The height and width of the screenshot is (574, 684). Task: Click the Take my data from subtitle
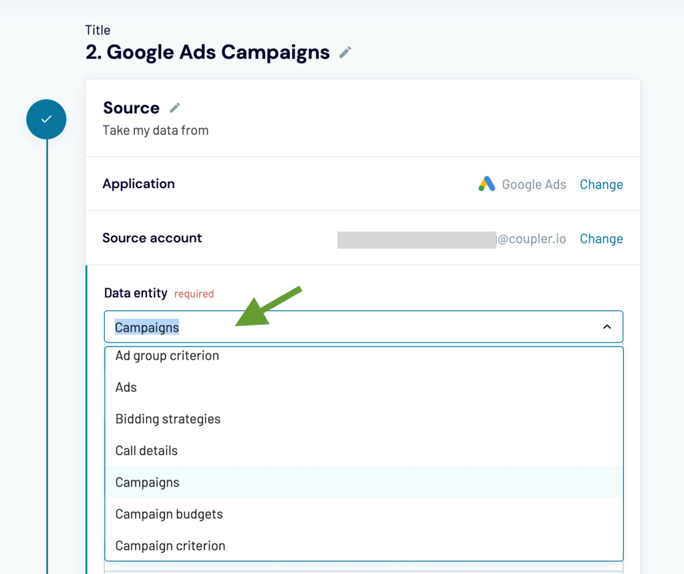[x=156, y=131]
